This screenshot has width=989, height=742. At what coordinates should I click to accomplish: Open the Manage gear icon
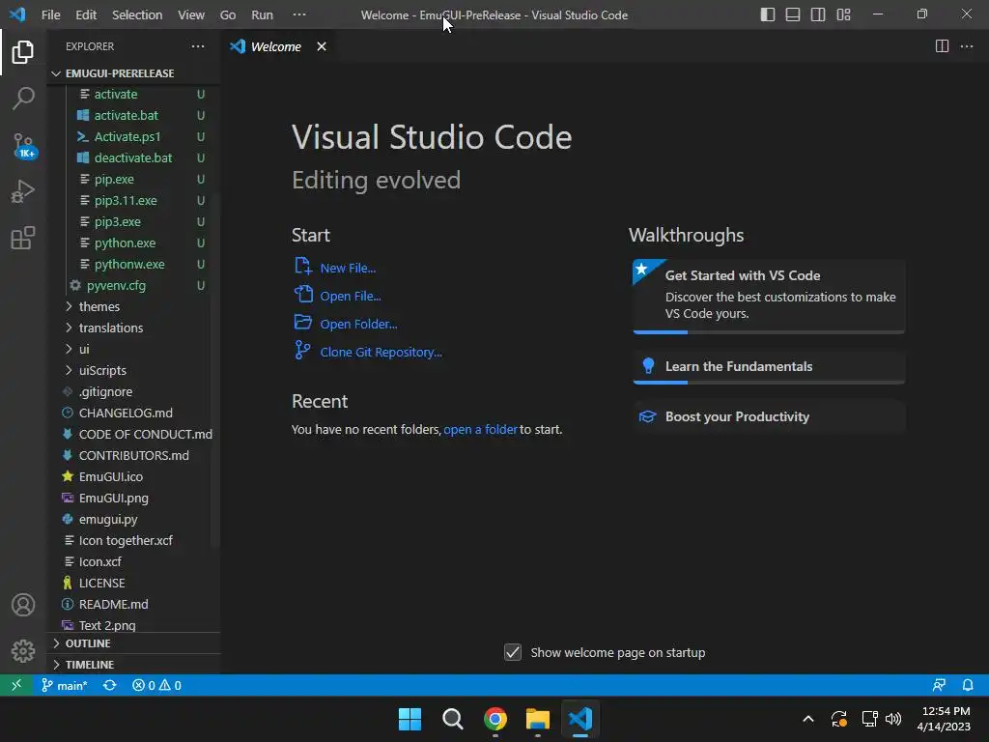pyautogui.click(x=23, y=650)
